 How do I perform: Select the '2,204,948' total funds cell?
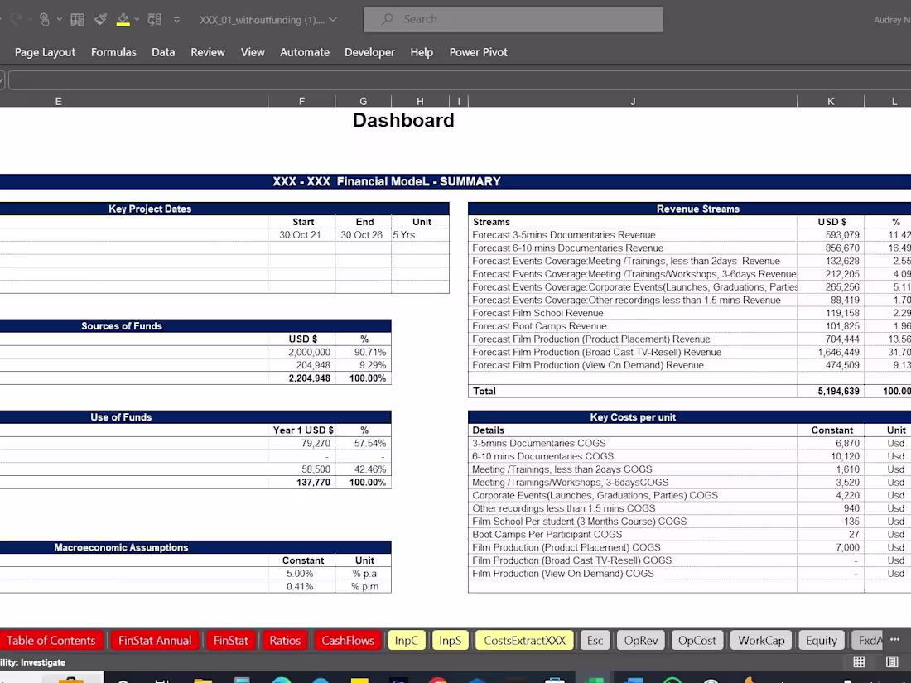pos(301,378)
